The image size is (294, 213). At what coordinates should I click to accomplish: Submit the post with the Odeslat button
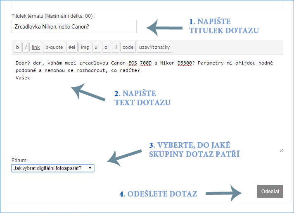(270, 191)
